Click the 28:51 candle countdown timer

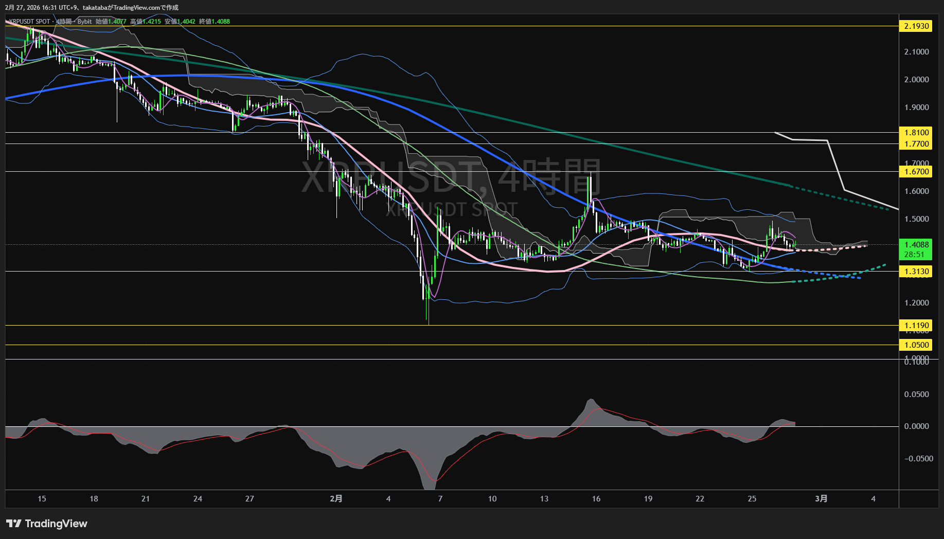tap(915, 255)
